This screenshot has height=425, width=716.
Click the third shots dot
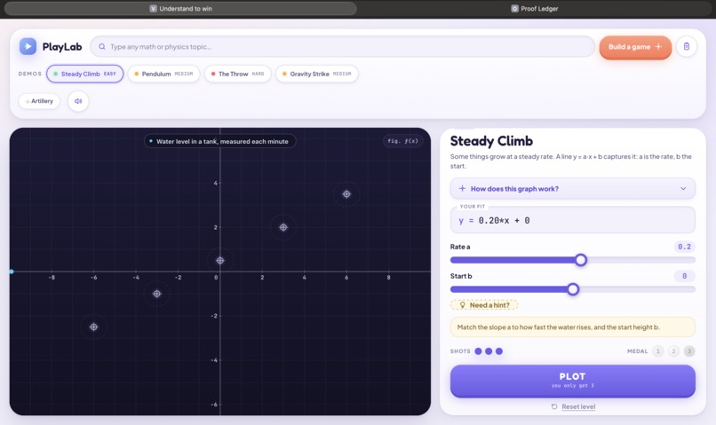point(499,351)
